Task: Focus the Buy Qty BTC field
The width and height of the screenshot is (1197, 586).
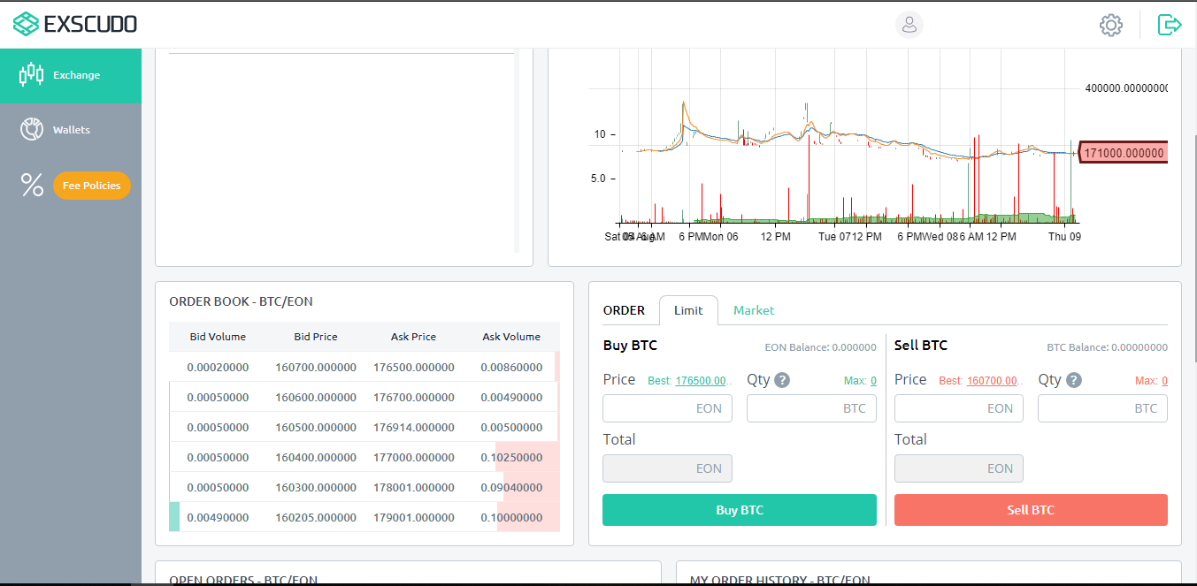Action: tap(812, 408)
